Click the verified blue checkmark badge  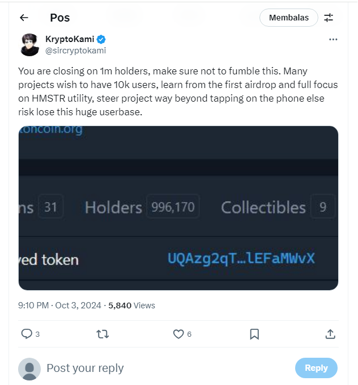point(101,39)
